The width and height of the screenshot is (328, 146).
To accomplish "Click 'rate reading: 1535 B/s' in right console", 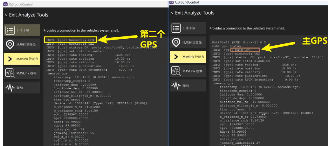I will pyautogui.click(x=254, y=65).
